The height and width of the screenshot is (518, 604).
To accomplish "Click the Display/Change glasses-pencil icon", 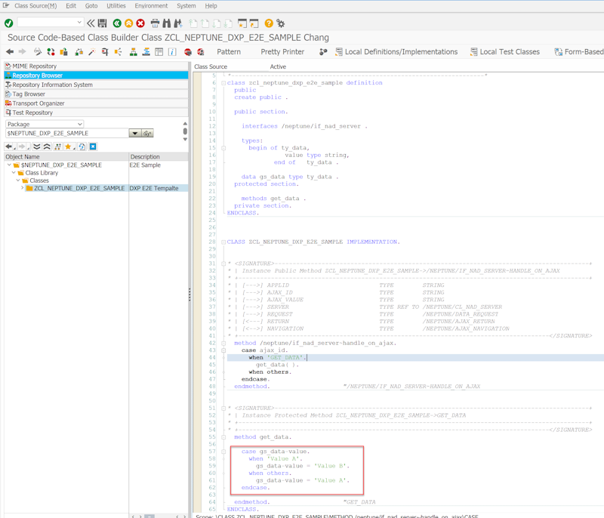I will (38, 51).
